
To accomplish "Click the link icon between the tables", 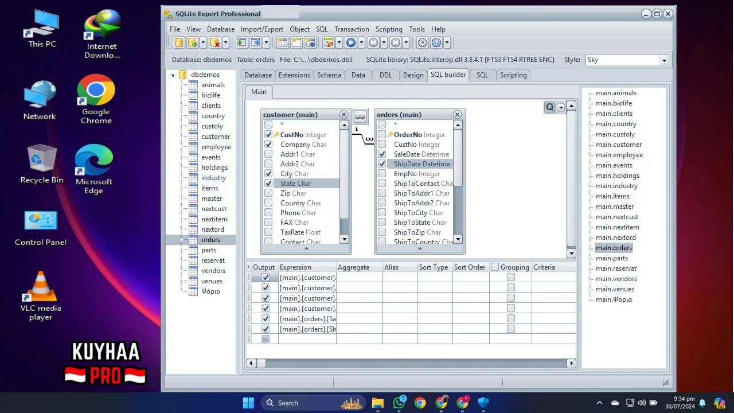I will point(360,117).
